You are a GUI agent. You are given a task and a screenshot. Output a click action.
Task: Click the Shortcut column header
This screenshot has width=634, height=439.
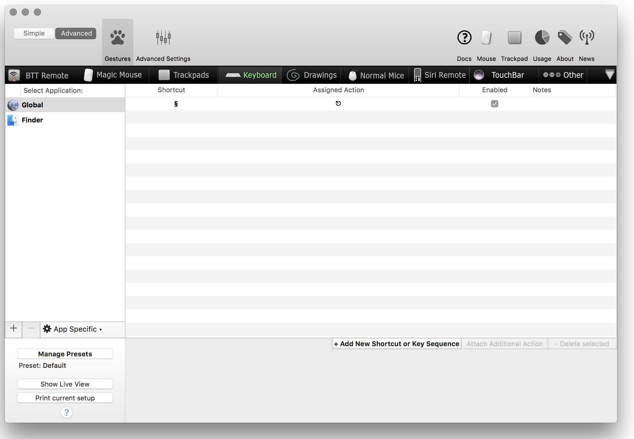click(x=171, y=90)
